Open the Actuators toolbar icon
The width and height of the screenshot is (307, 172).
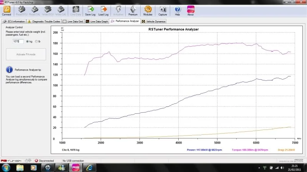coord(118,9)
